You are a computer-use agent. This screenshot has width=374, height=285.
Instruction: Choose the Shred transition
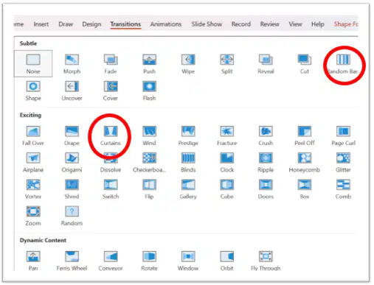coord(72,189)
